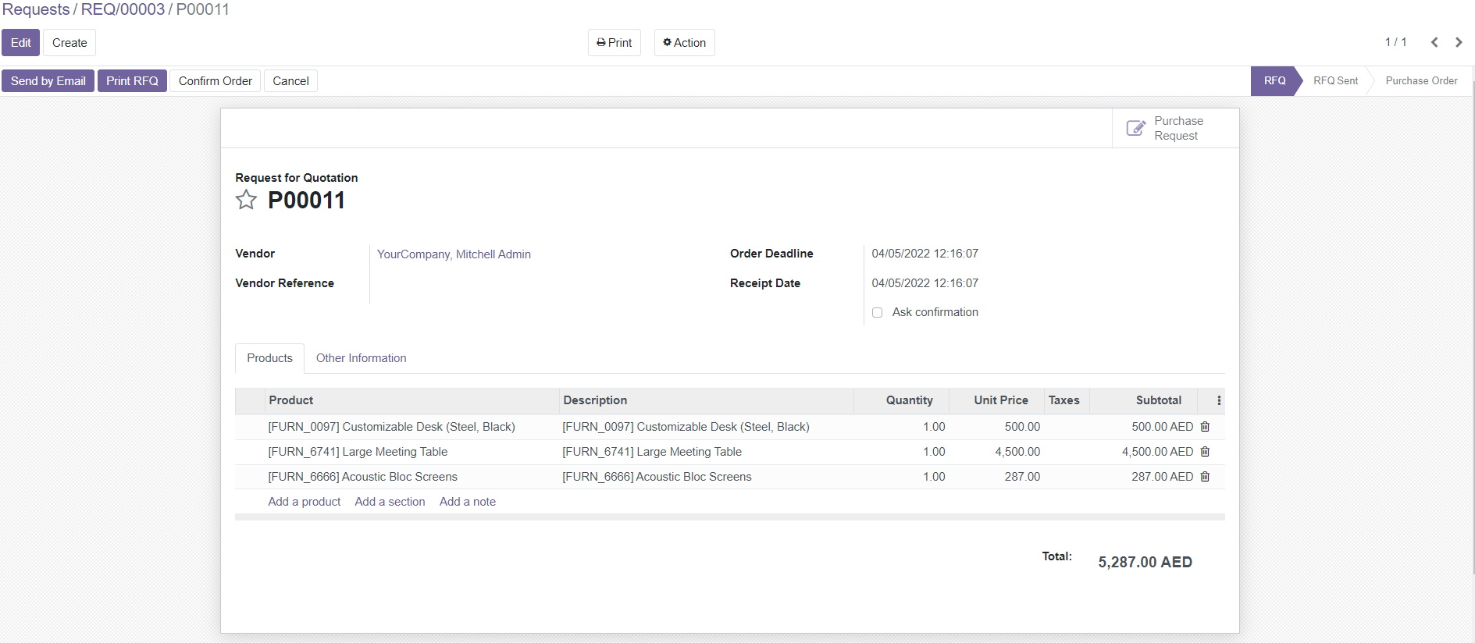Delete the Customizable Desk order line
This screenshot has width=1475, height=643.
pyautogui.click(x=1205, y=427)
